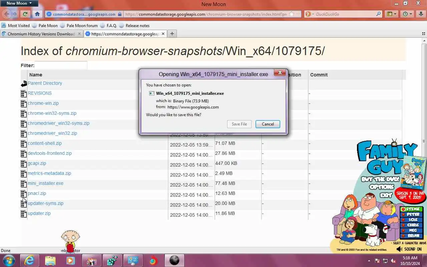Select Brian in Family Guy character list
The width and height of the screenshot is (427, 267).
(411, 236)
